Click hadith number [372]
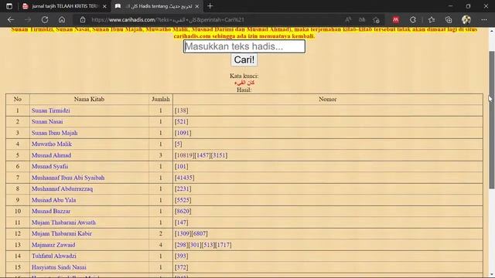495x278 pixels. (181, 267)
